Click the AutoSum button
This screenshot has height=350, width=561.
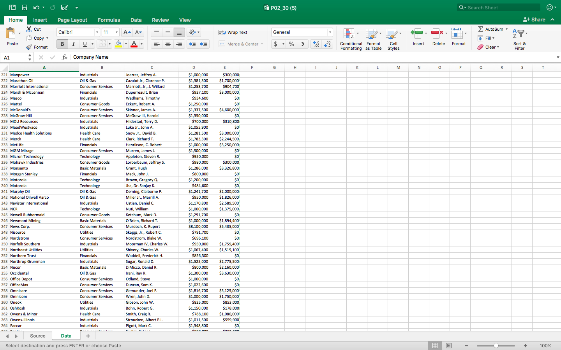click(490, 29)
